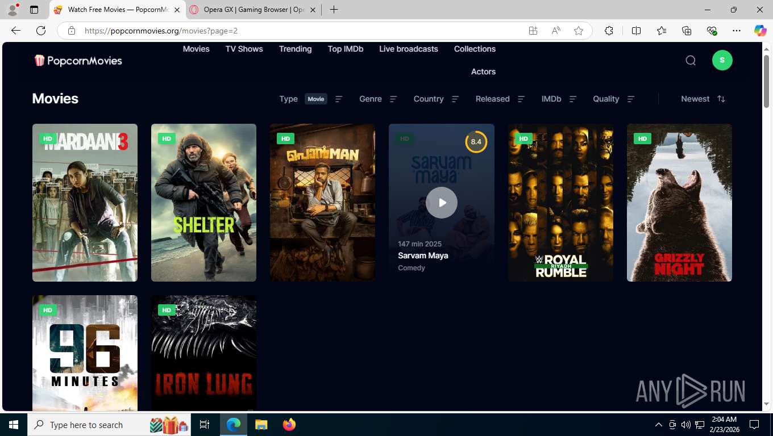Click the Read aloud icon
Image resolution: width=773 pixels, height=436 pixels.
point(556,31)
